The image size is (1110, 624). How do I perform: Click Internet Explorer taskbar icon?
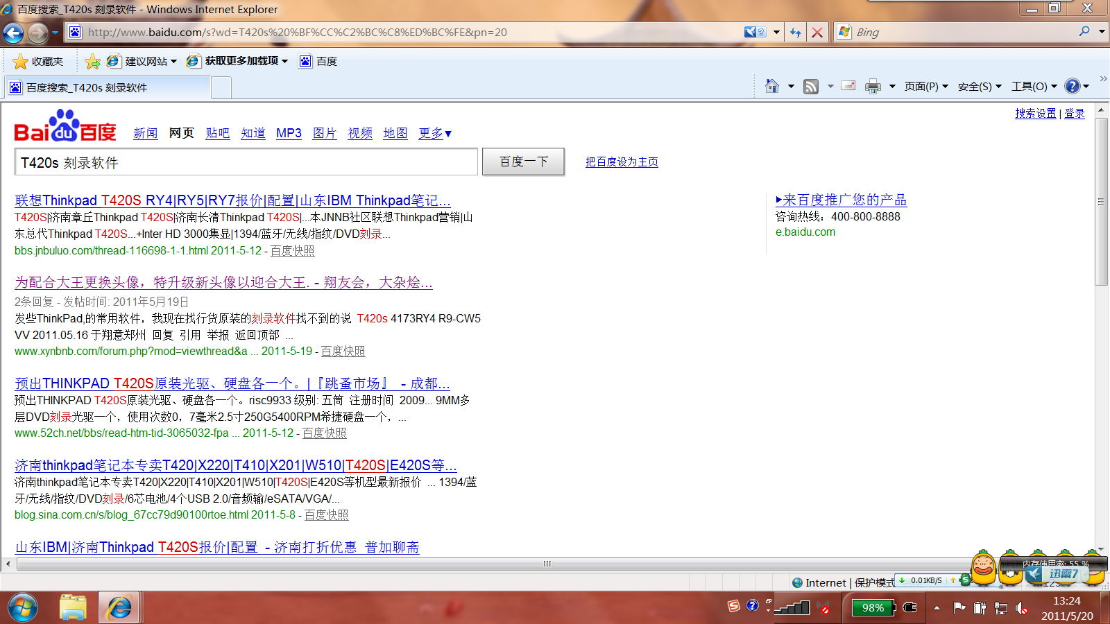119,608
